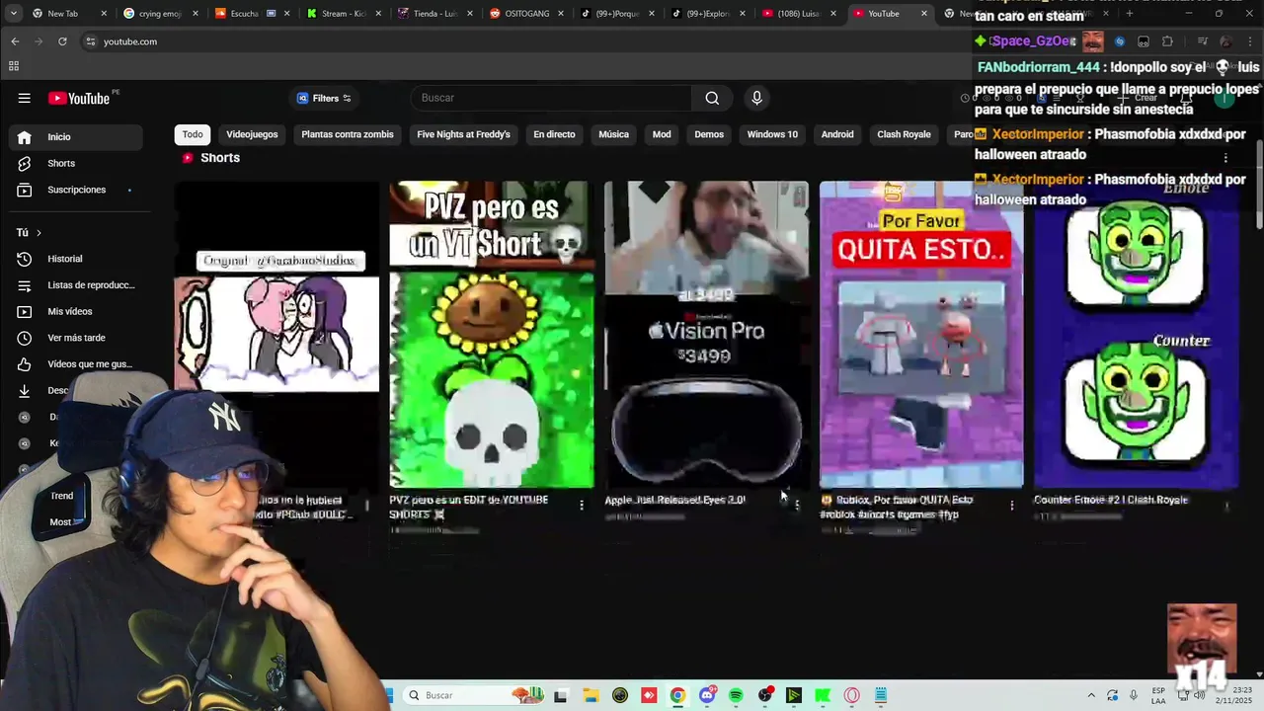Open Shorts in the sidebar

coord(75,163)
